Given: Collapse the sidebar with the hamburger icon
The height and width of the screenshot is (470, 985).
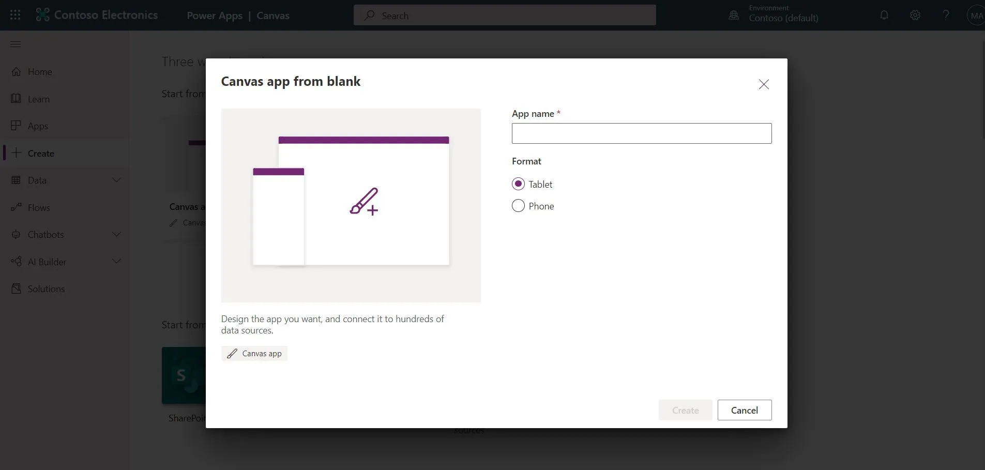Looking at the screenshot, I should (15, 44).
